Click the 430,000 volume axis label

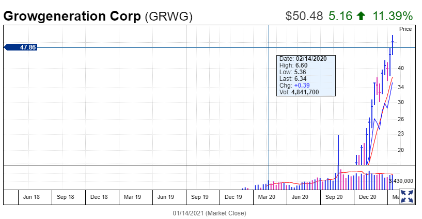(x=401, y=181)
